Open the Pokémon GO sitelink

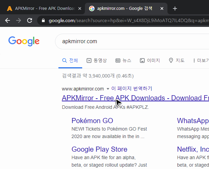(x=92, y=121)
